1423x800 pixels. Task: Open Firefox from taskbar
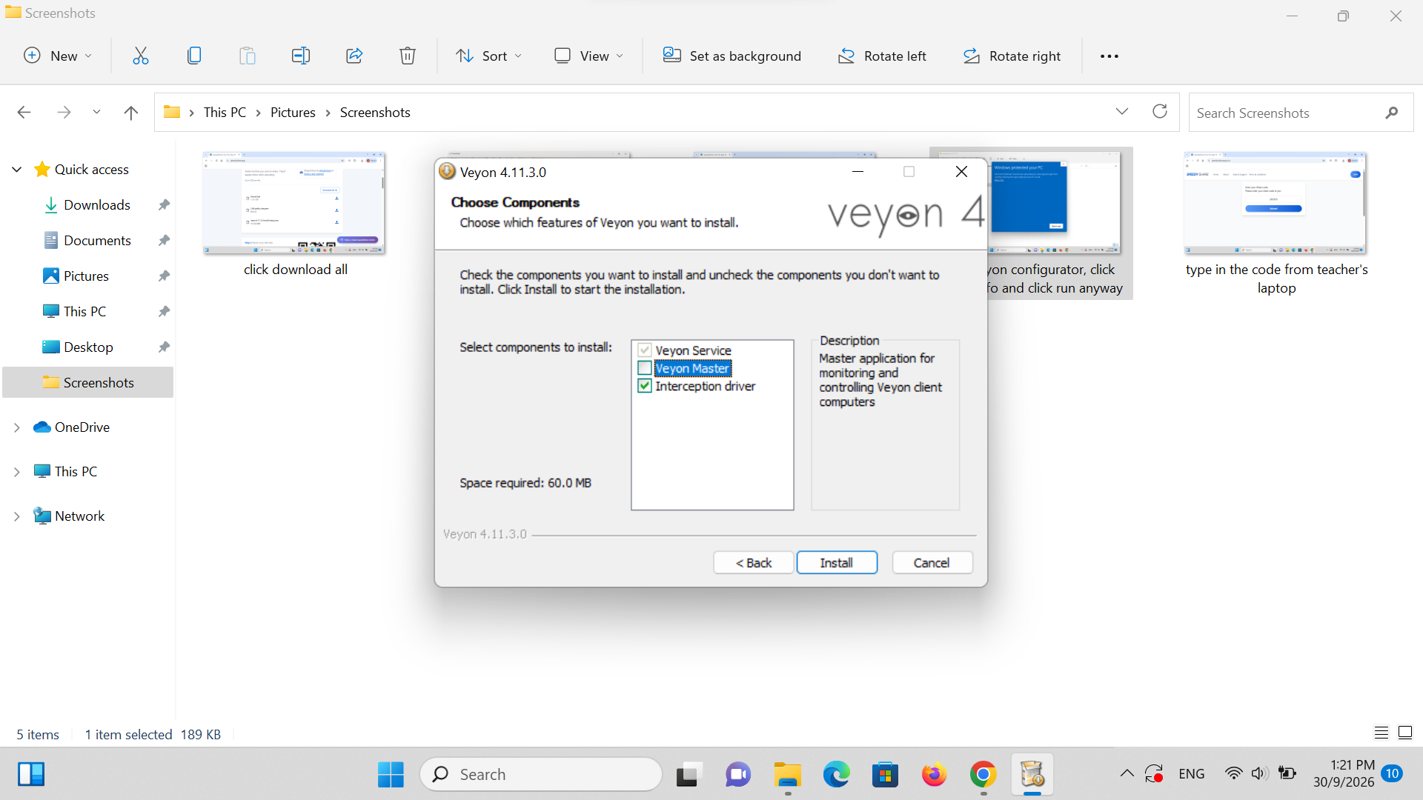coord(934,775)
